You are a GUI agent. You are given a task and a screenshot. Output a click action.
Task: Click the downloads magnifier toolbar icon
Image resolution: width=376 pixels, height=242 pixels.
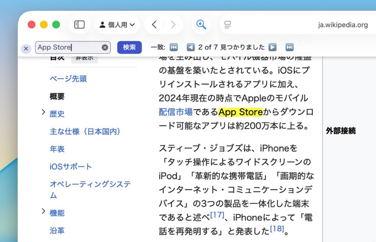click(201, 25)
